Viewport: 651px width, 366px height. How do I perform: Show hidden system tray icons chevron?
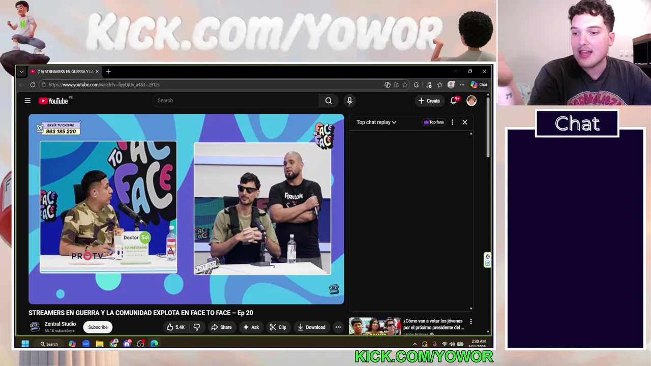415,344
